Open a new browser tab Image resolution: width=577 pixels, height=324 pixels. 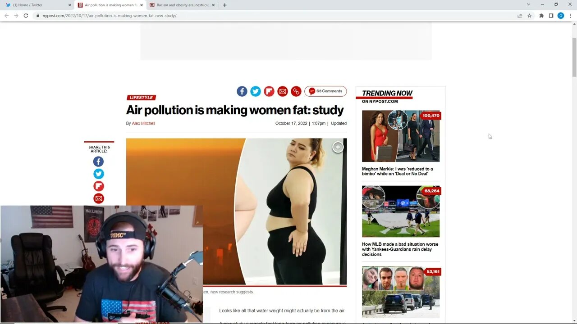point(224,5)
